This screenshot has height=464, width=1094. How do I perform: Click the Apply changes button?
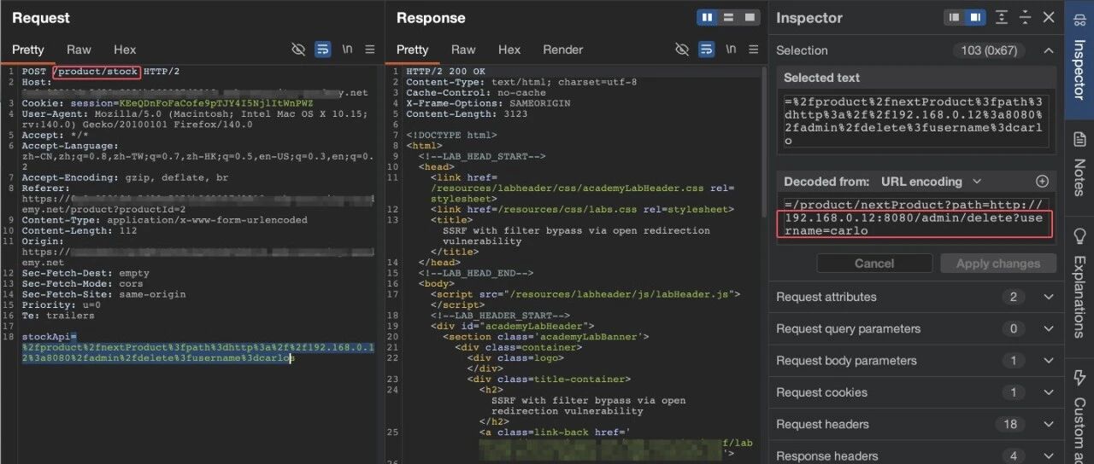998,263
